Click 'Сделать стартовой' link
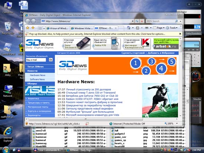The height and width of the screenshot is (153, 204). tap(133, 53)
